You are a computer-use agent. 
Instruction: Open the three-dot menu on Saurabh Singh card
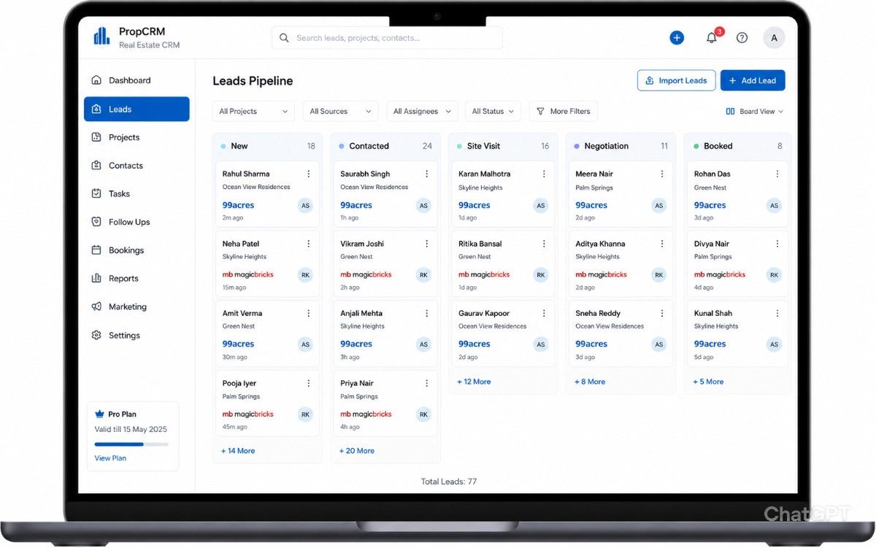coord(426,174)
